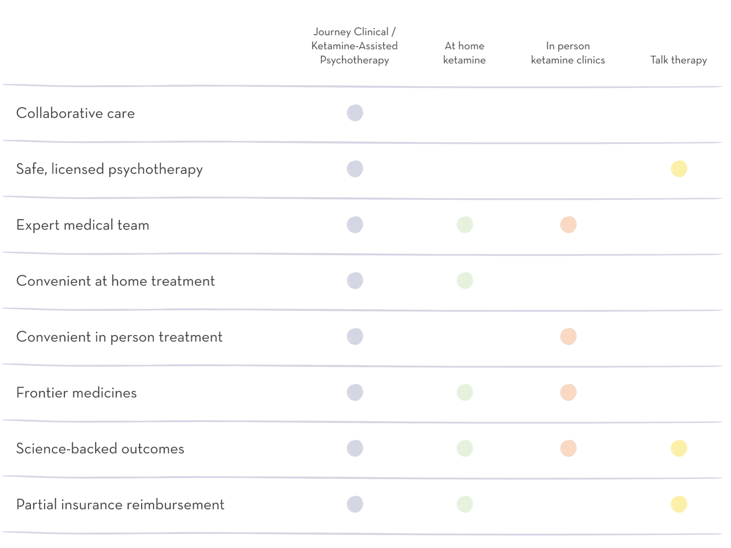Click the Frontier medicines row label
Image resolution: width=731 pixels, height=548 pixels.
(76, 393)
